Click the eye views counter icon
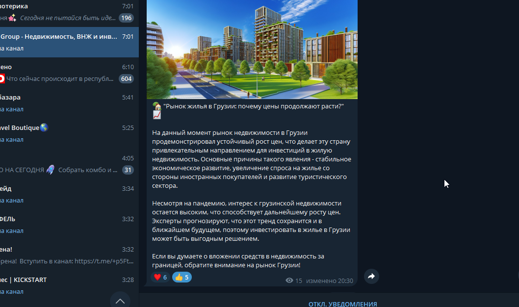This screenshot has width=519, height=307. [x=289, y=281]
